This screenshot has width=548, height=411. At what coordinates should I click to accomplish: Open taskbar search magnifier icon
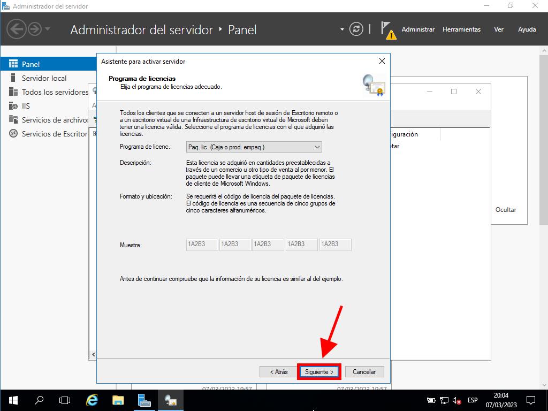click(39, 400)
